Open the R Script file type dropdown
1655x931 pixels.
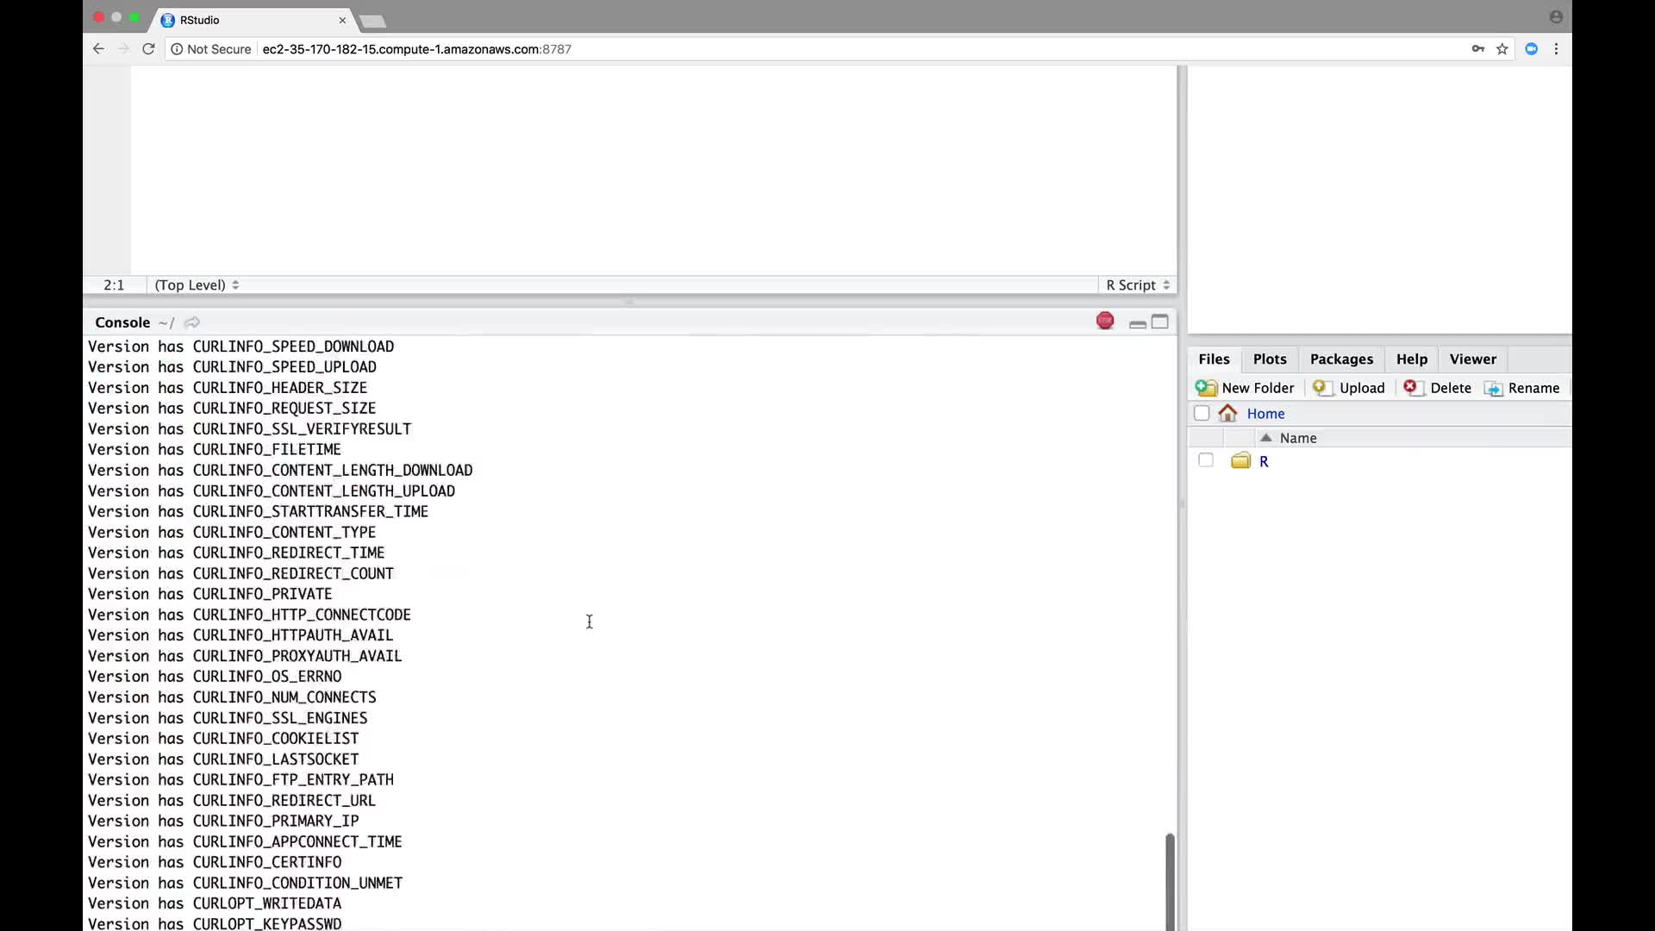pos(1138,285)
